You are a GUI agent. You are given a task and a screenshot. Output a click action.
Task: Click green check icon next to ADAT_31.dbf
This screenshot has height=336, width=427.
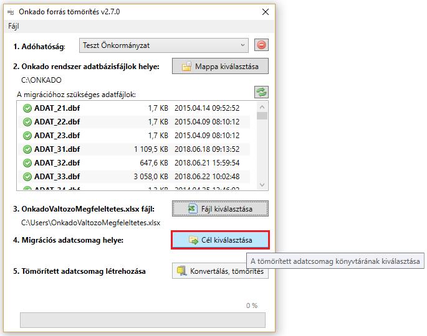coord(27,149)
